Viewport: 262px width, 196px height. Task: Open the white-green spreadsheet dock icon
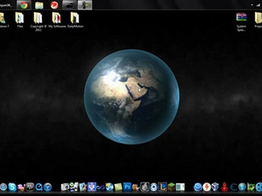[180, 187]
